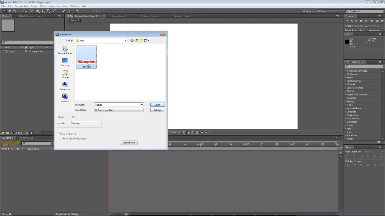The width and height of the screenshot is (385, 216).
Task: Select the Hand tool
Action: (x=10, y=11)
